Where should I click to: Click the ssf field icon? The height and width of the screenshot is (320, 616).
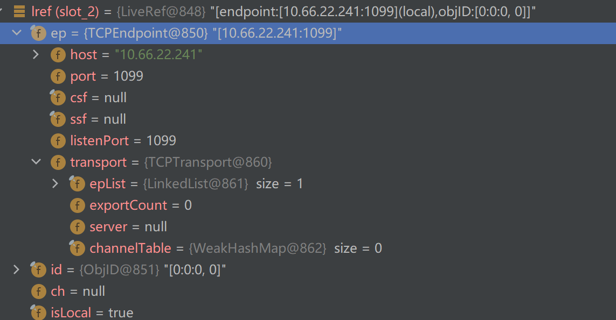coord(58,119)
